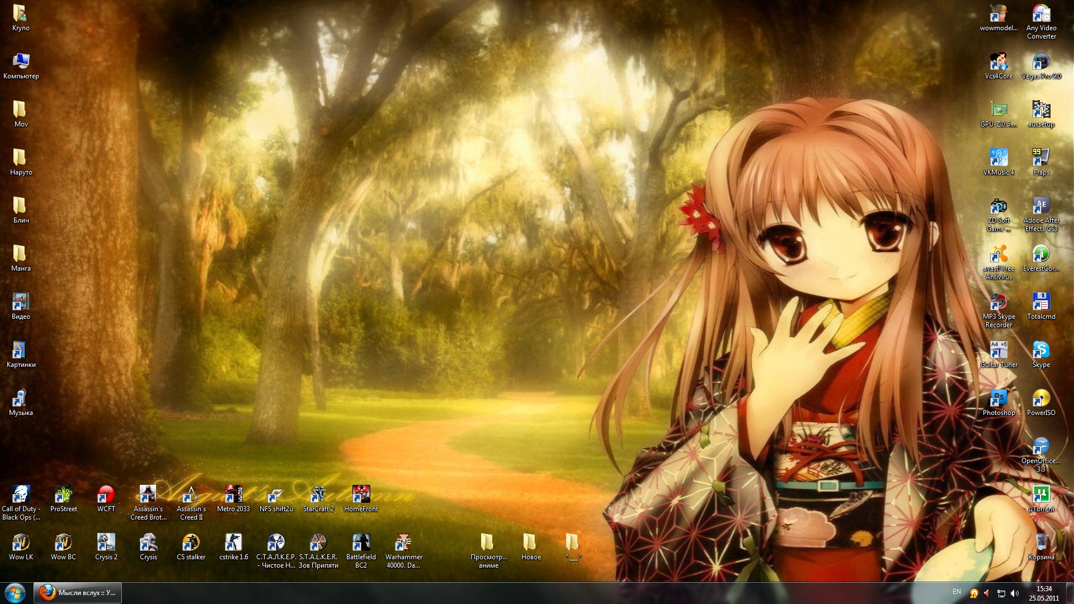This screenshot has height=604, width=1074.
Task: Select the Metro 2033 game icon
Action: pos(233,496)
